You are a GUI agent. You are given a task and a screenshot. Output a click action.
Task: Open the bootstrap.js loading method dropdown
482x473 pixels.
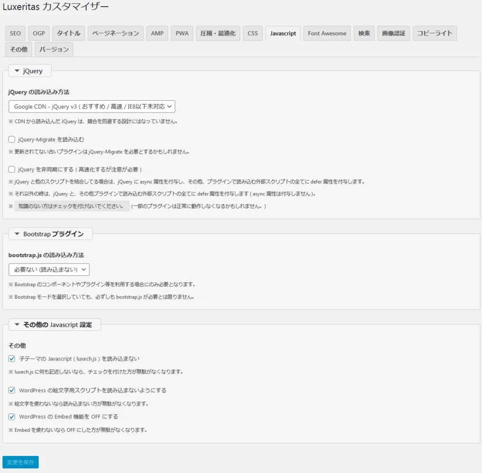[49, 270]
